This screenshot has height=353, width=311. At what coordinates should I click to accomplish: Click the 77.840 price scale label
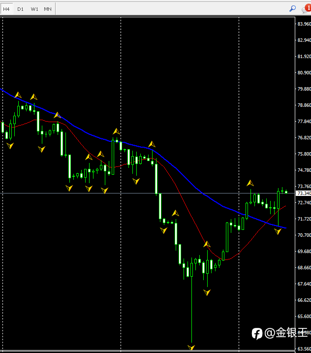(x=304, y=121)
